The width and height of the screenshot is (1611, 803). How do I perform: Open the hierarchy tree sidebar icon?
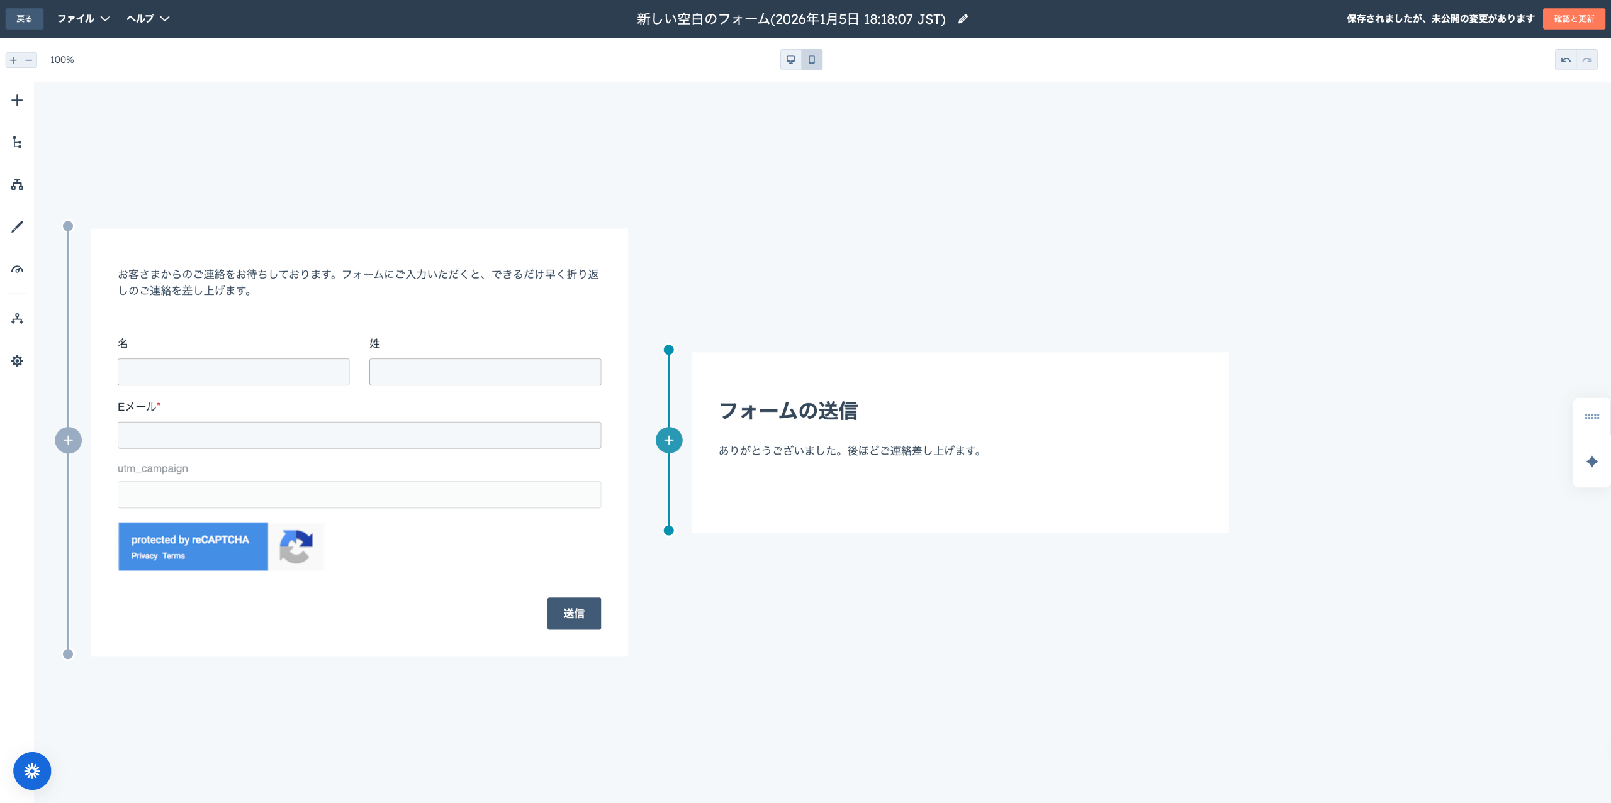pos(17,143)
